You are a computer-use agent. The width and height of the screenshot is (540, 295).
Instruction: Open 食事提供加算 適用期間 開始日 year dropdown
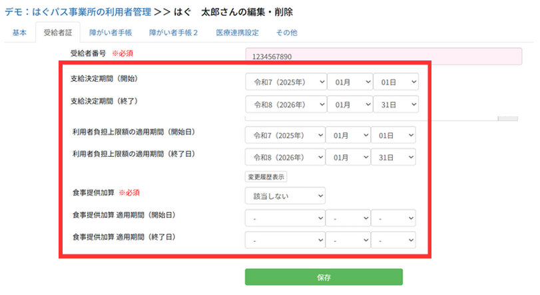click(x=285, y=218)
